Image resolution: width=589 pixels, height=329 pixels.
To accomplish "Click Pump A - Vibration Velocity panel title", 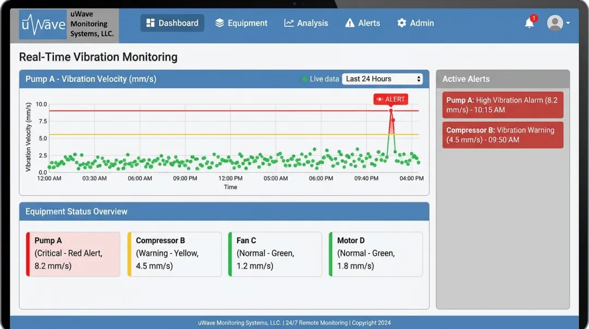I will pyautogui.click(x=91, y=79).
